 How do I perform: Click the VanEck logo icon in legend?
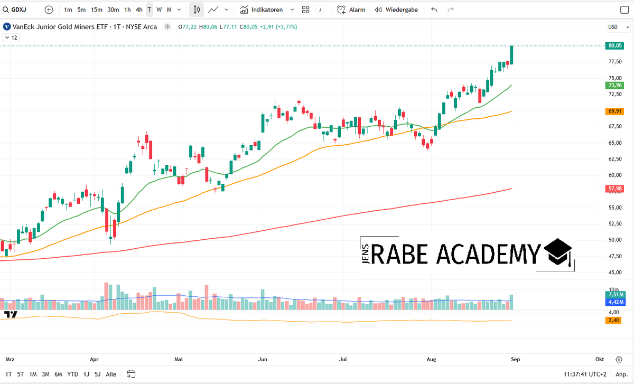pos(6,26)
